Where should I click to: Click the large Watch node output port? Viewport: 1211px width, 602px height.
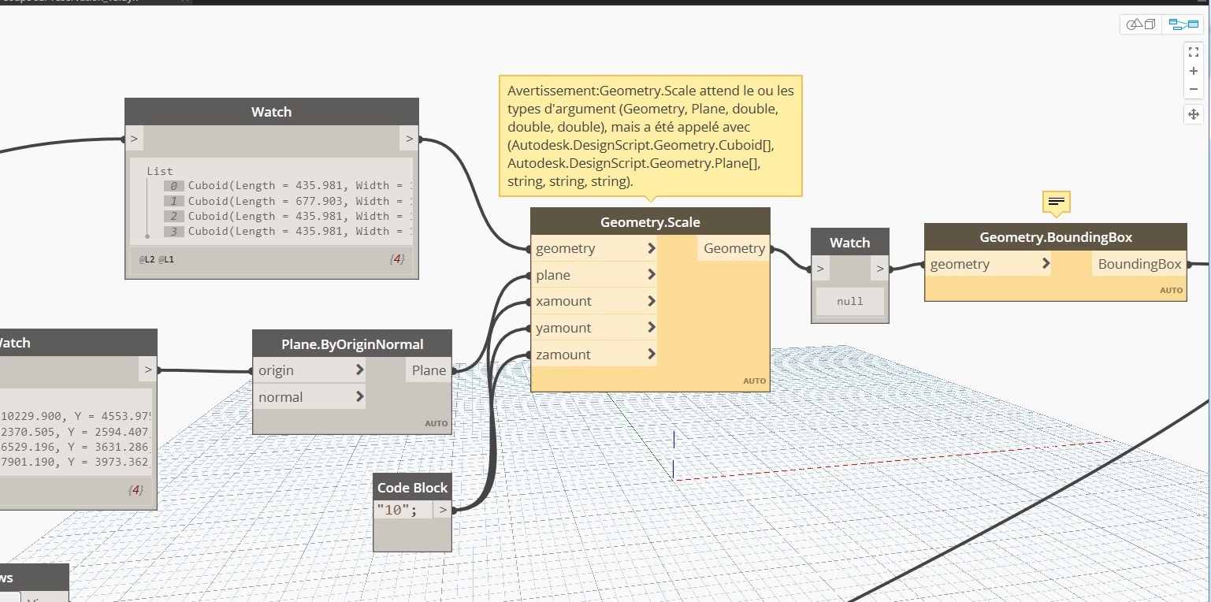click(x=409, y=139)
